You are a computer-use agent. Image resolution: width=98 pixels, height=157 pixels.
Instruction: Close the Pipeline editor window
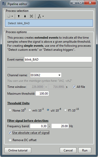pyautogui.click(x=90, y=3)
